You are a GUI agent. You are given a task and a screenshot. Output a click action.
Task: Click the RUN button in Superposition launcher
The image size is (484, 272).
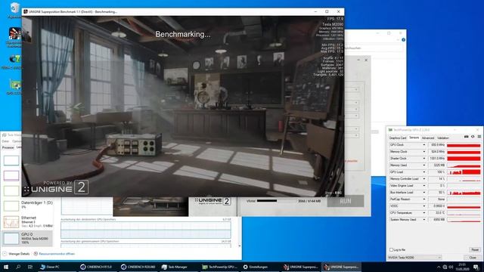pos(346,201)
